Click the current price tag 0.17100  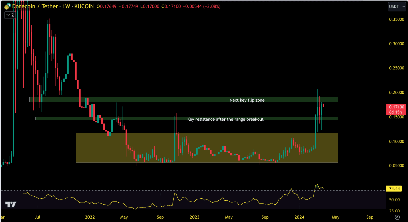(397, 107)
